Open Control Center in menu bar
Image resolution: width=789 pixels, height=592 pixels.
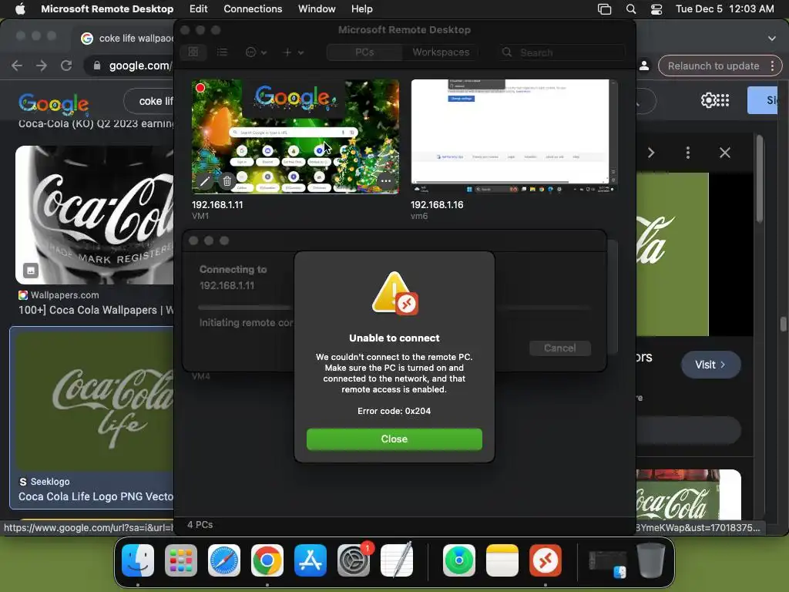[x=656, y=9]
